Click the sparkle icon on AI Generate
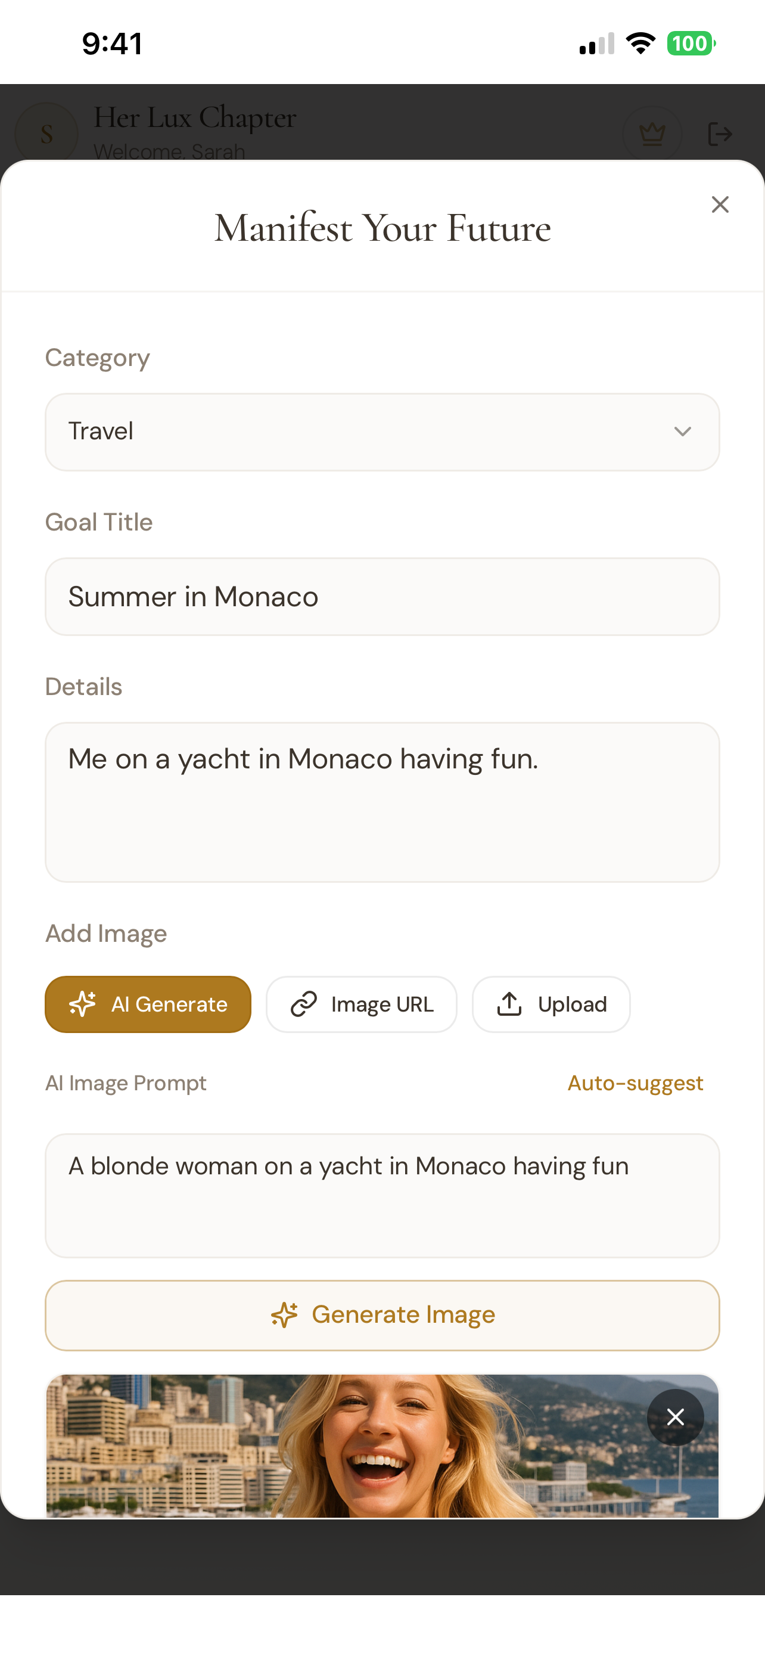The image size is (765, 1656). tap(83, 1003)
